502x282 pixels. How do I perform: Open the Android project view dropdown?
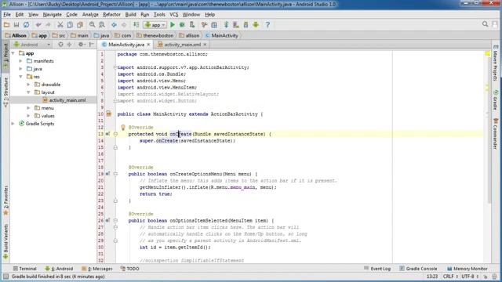click(x=32, y=45)
